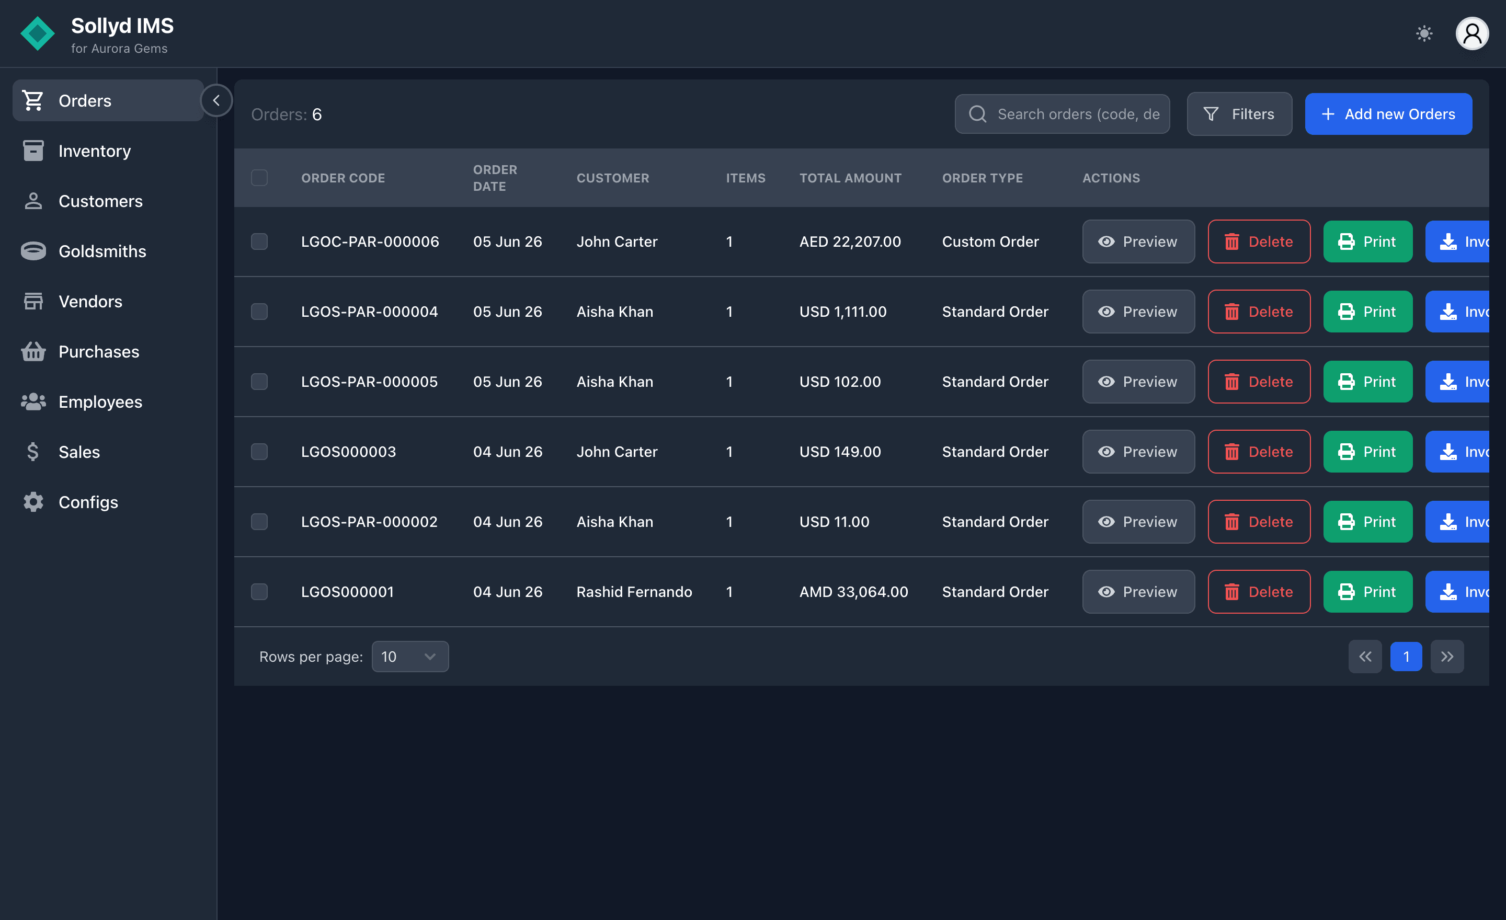This screenshot has width=1506, height=920.
Task: Open Customers in the sidebar
Action: pos(108,201)
